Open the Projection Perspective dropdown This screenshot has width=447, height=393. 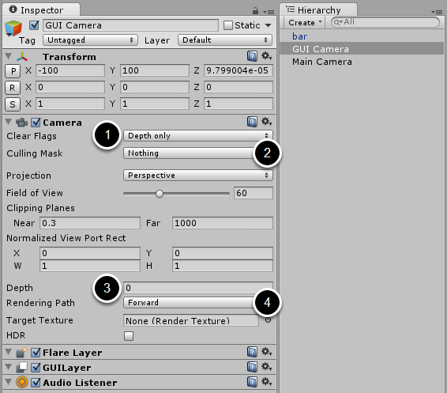[x=198, y=176]
